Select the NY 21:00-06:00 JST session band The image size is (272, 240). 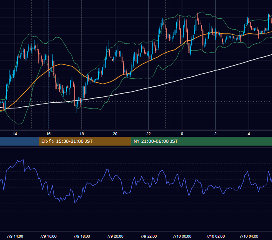201,141
